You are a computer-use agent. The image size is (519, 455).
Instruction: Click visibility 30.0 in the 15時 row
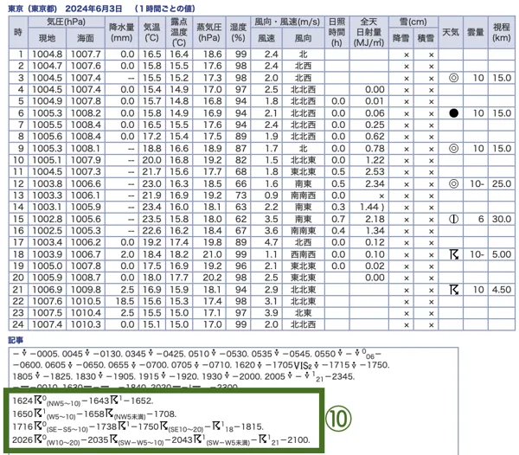(x=502, y=219)
